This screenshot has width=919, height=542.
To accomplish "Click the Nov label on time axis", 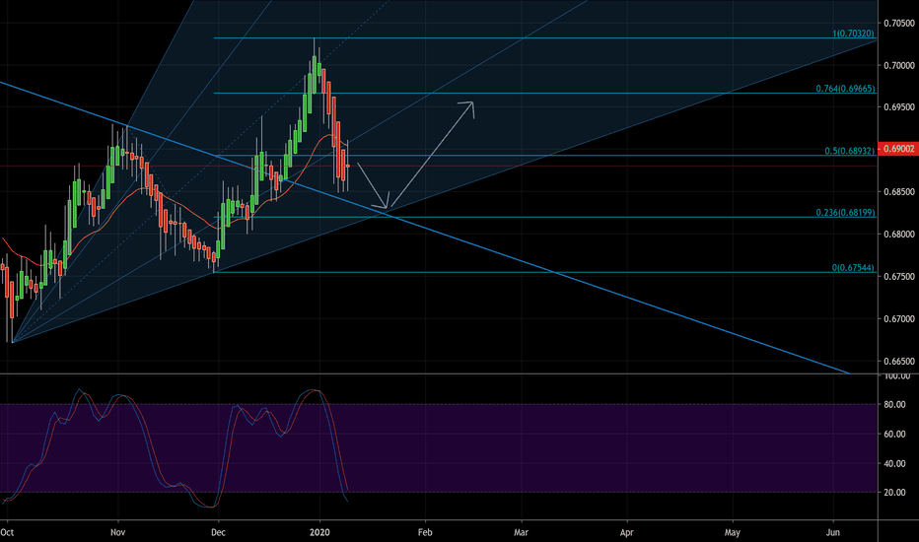I will [x=117, y=532].
